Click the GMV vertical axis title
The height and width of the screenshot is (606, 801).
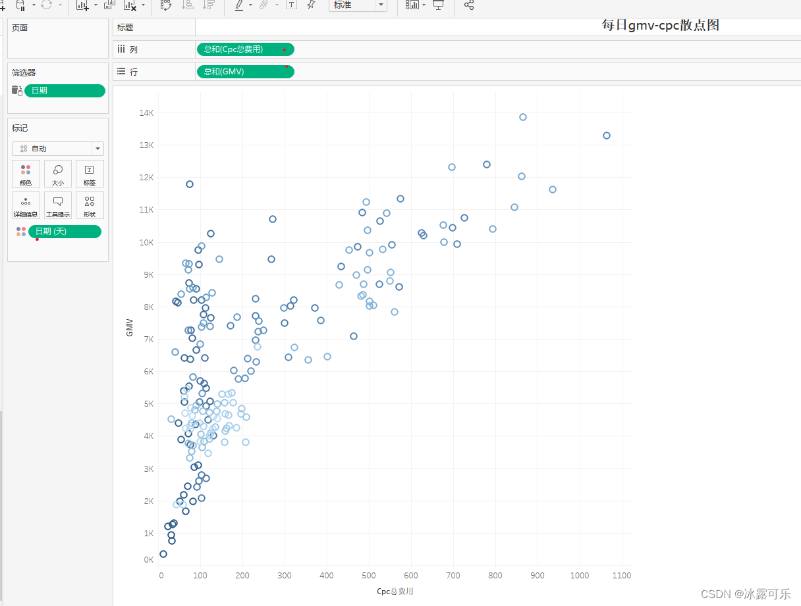[130, 328]
